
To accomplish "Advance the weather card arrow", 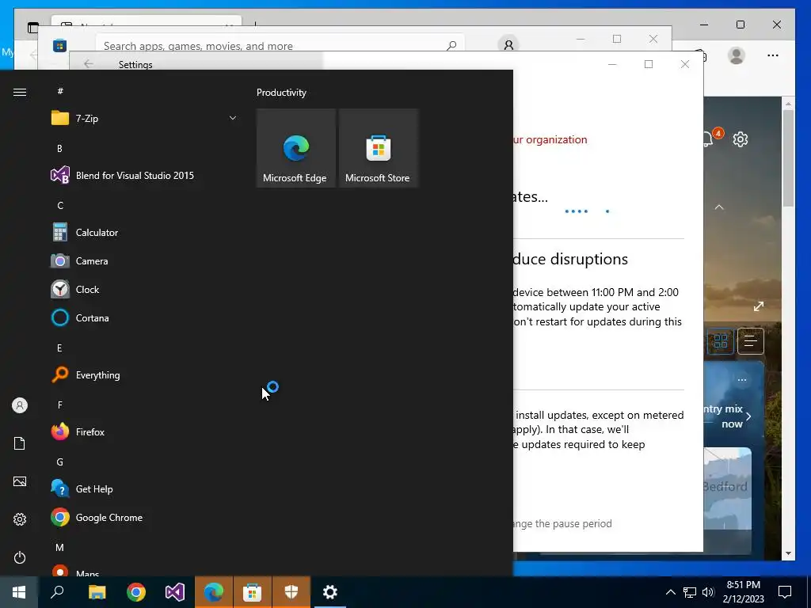I will point(748,416).
